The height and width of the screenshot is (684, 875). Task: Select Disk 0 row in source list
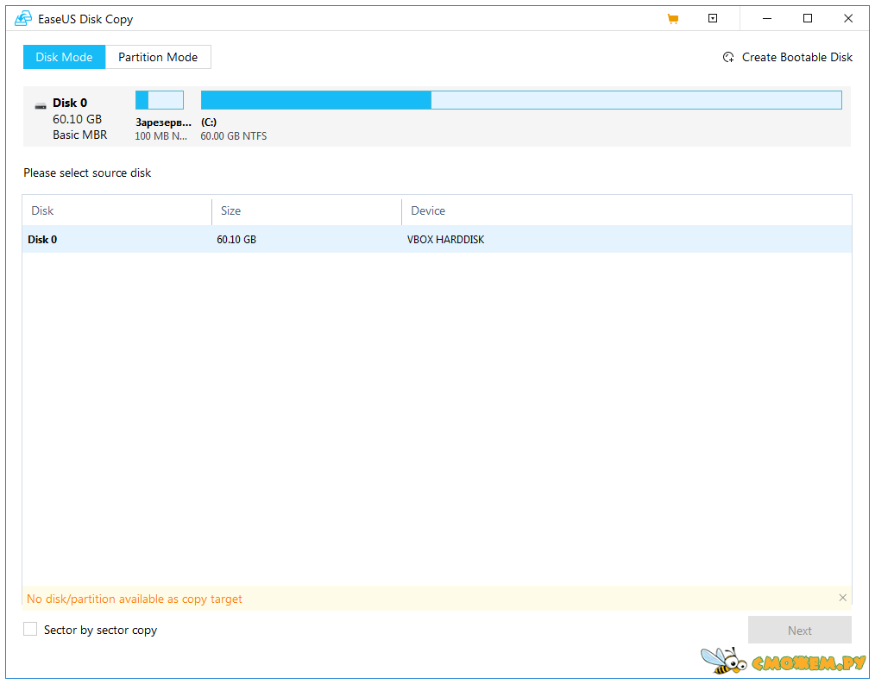coord(437,239)
